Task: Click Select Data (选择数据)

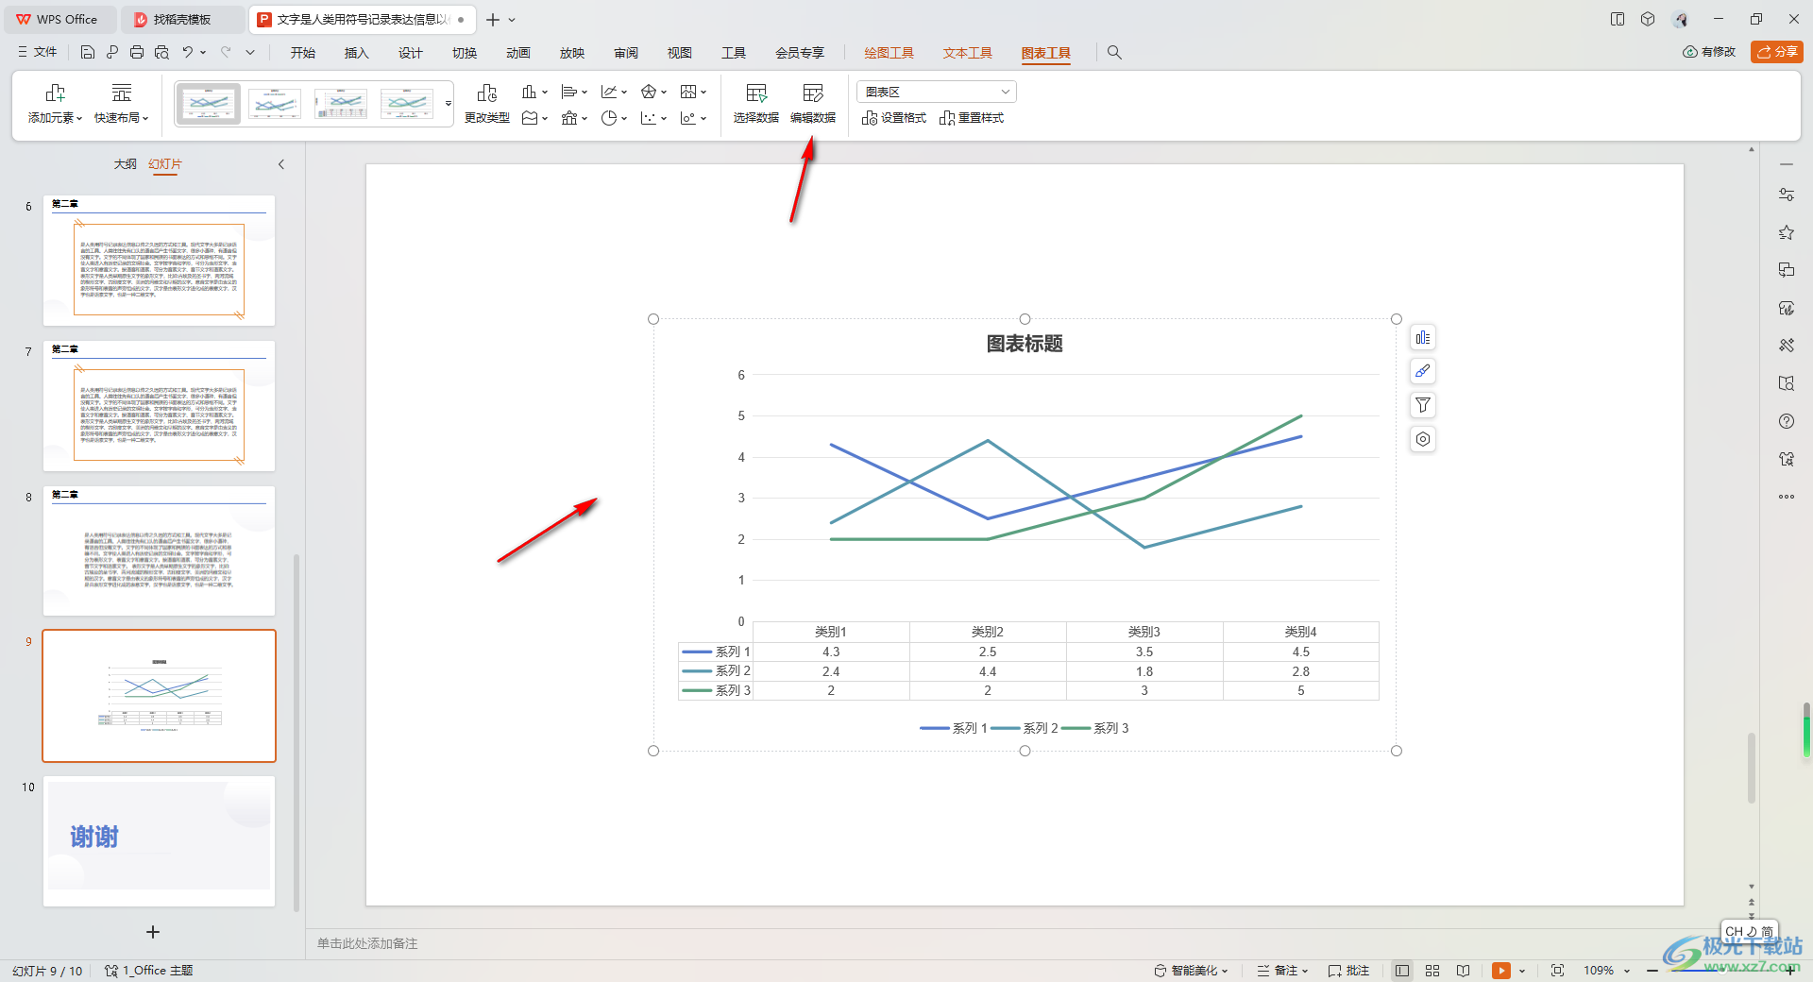Action: (756, 104)
